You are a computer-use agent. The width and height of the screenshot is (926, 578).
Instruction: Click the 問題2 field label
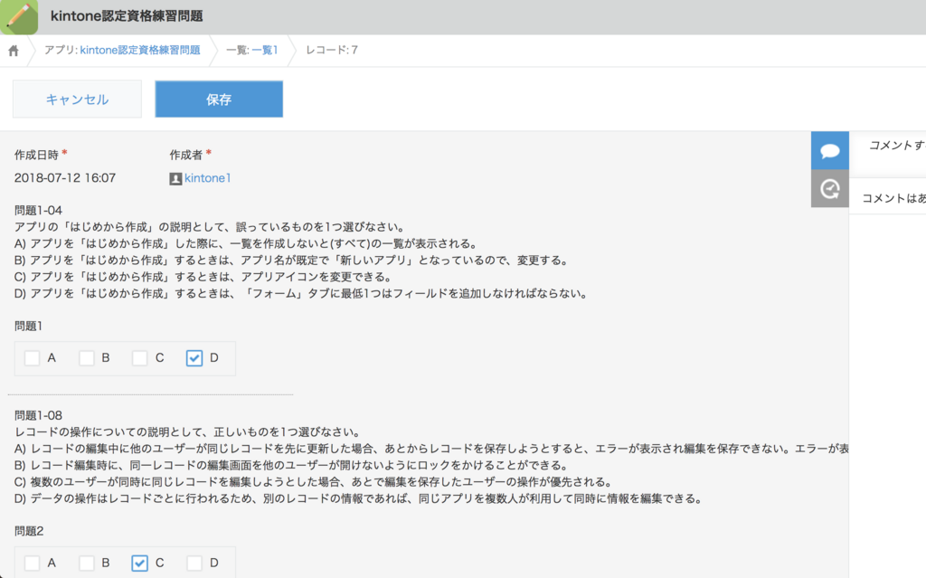(29, 531)
